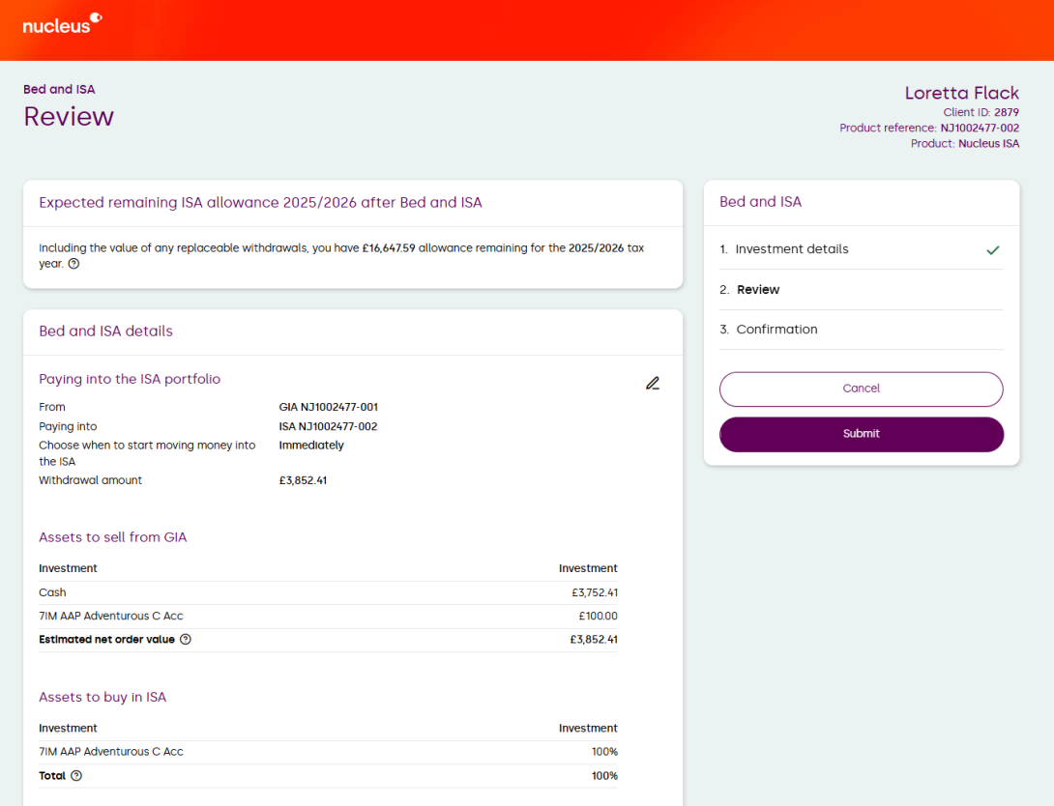1054x806 pixels.
Task: Show help tooltip beside Total
Action: tap(76, 776)
